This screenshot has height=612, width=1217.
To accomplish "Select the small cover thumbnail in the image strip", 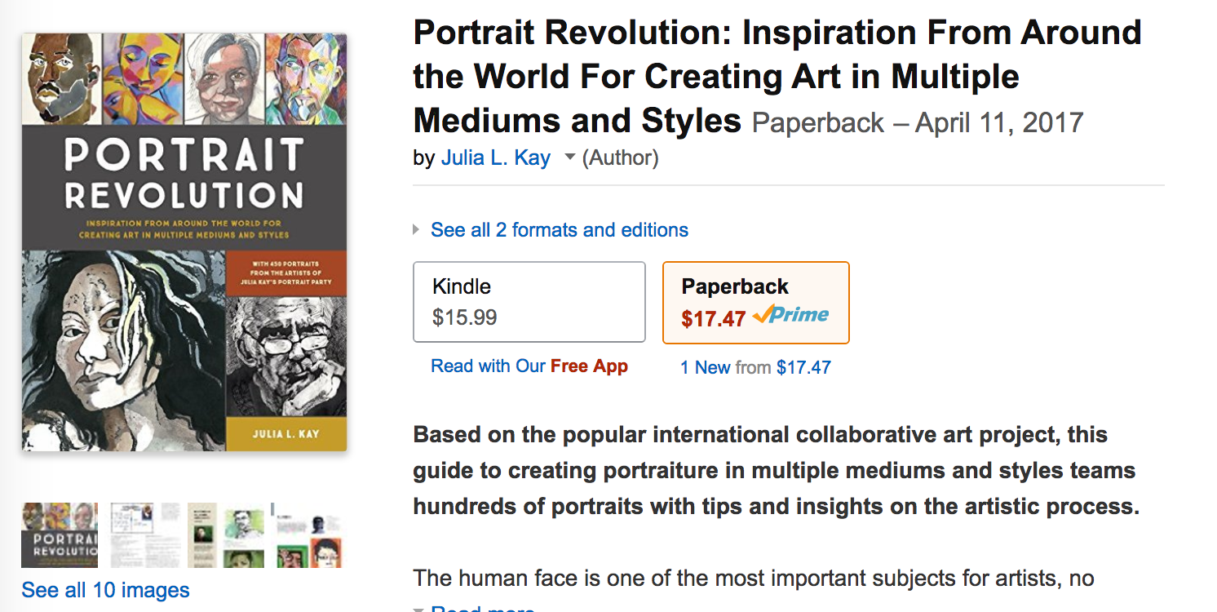I will (60, 534).
